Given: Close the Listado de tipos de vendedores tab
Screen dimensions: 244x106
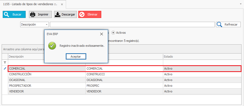Looking at the screenshot, I should coord(62,4).
